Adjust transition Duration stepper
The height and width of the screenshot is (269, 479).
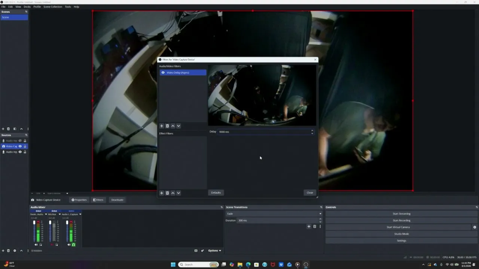click(x=320, y=220)
